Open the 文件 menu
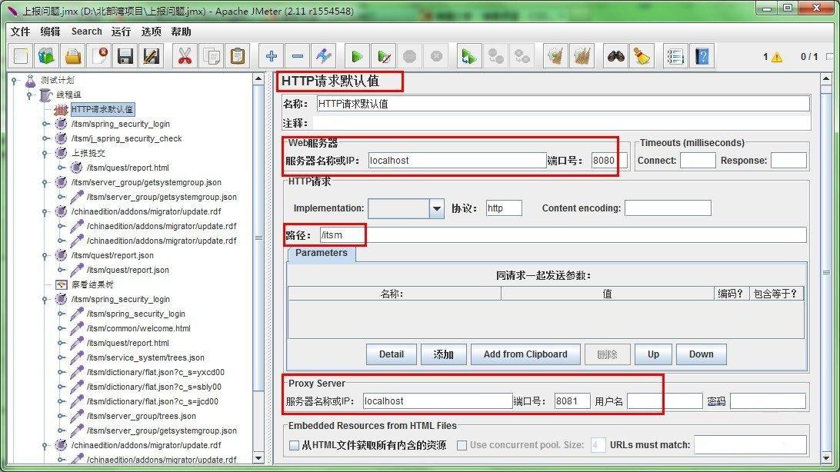This screenshot has width=840, height=472. pyautogui.click(x=20, y=32)
